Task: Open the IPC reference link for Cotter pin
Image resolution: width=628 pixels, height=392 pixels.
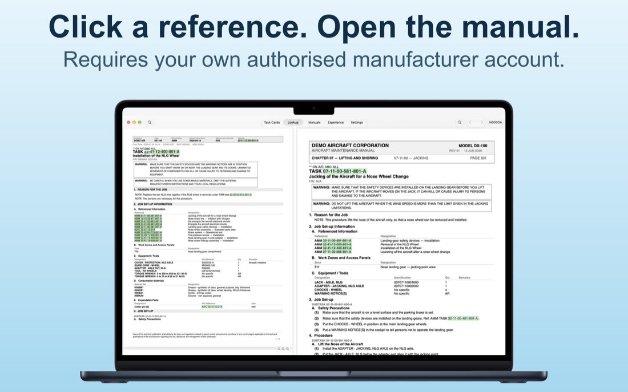Action: pos(212,307)
